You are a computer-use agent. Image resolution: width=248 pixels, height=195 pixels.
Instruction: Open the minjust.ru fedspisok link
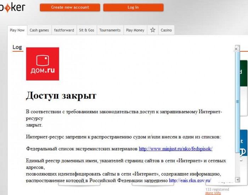(x=176, y=149)
